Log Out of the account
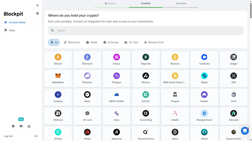 21,136
